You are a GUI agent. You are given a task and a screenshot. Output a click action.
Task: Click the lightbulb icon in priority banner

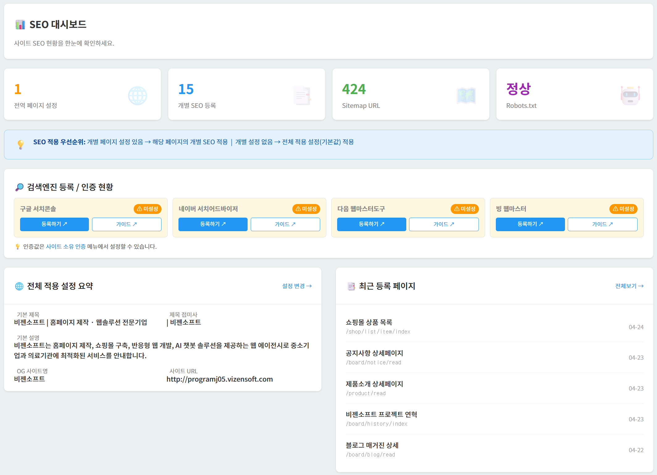click(x=21, y=144)
